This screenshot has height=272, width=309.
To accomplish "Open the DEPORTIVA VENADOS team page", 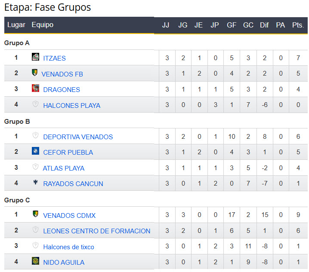I will [78, 137].
